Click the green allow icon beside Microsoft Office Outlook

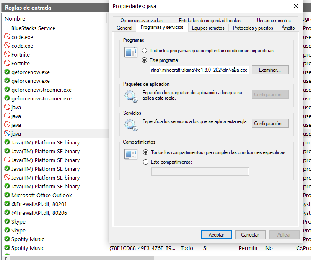[x=7, y=195]
